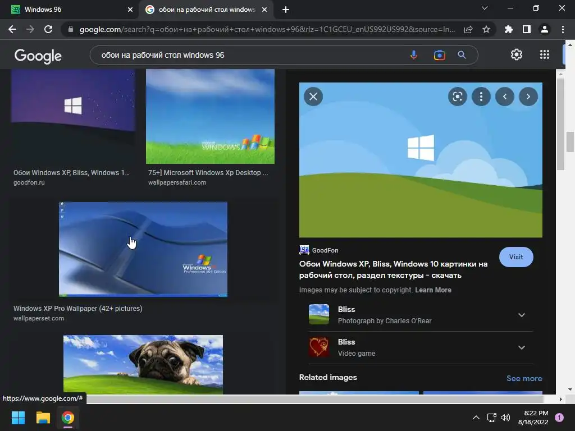Viewport: 575px width, 431px height.
Task: Open Windows Start menu
Action: point(18,418)
